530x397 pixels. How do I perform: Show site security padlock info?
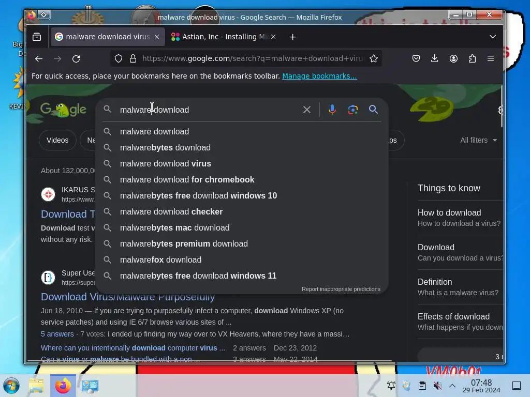click(133, 59)
